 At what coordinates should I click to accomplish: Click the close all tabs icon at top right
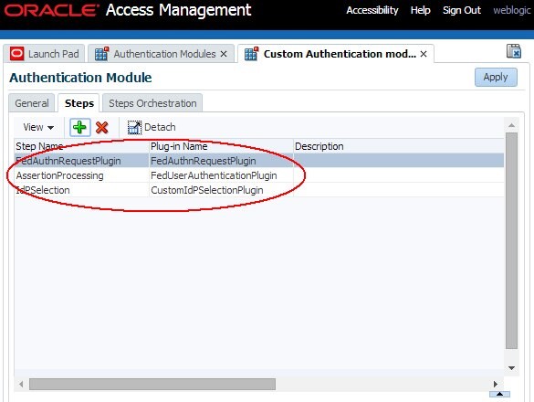(514, 51)
